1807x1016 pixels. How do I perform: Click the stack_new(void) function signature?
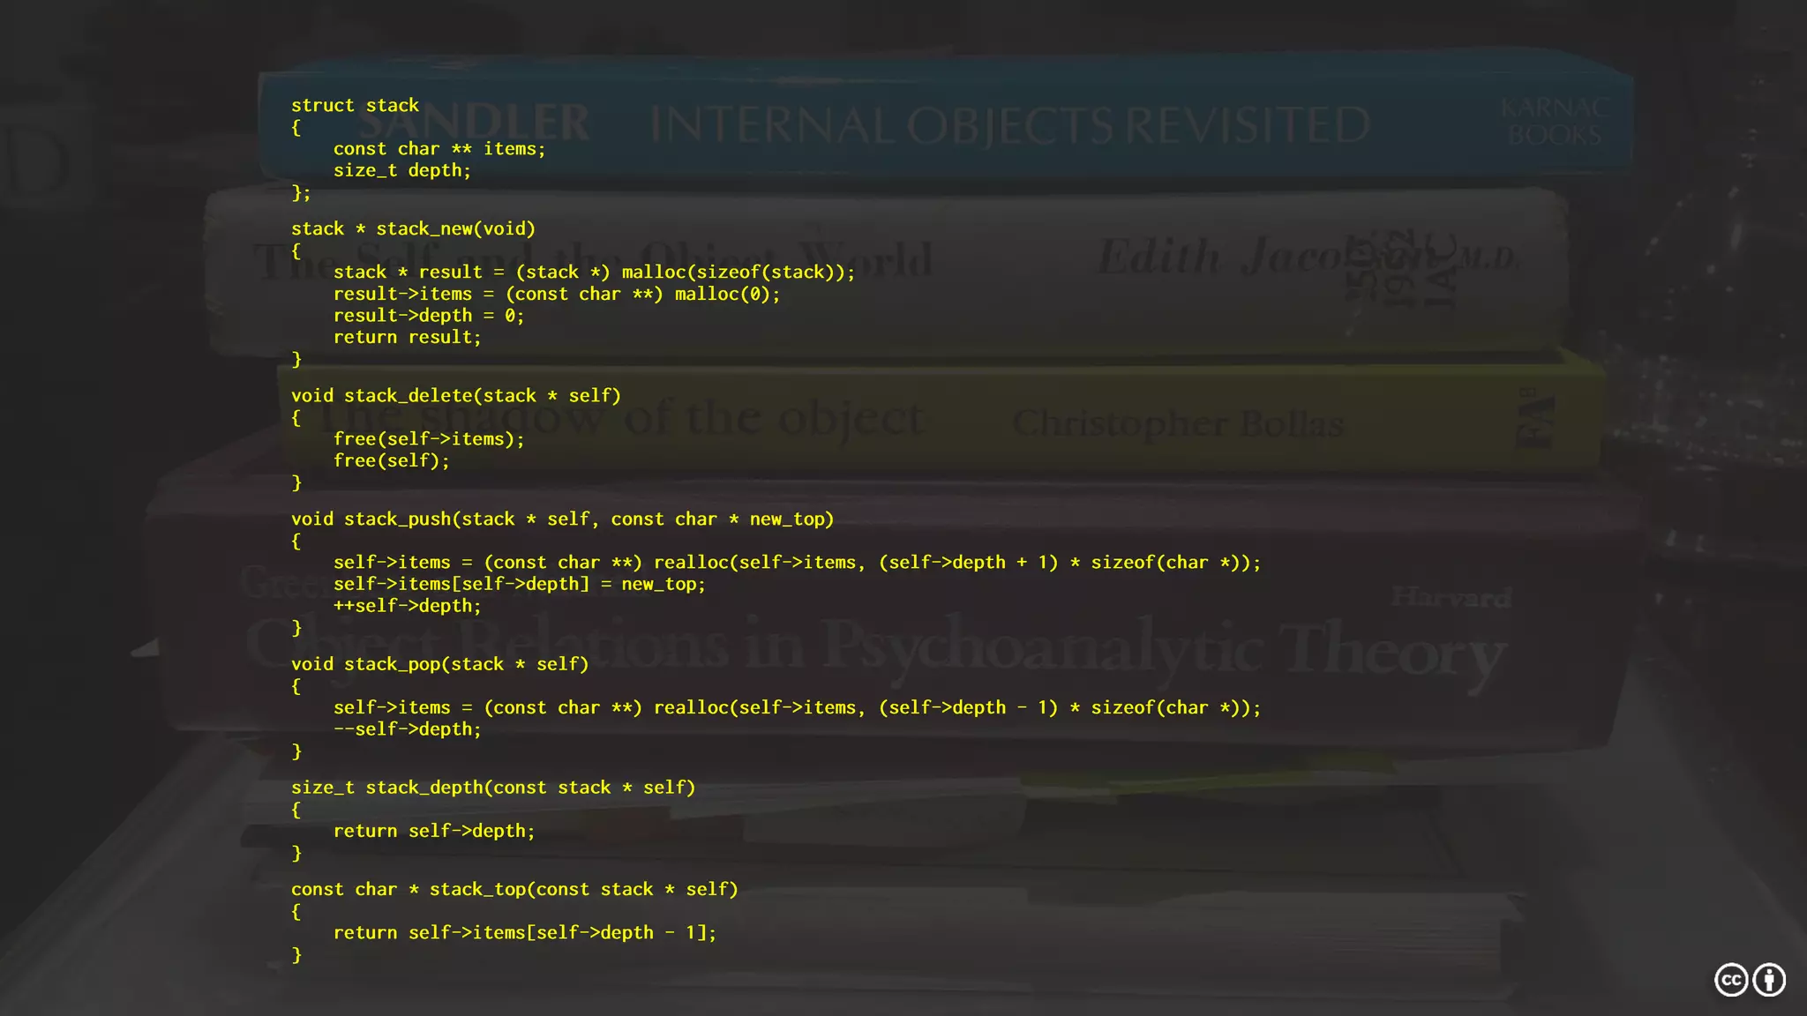pyautogui.click(x=413, y=229)
